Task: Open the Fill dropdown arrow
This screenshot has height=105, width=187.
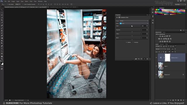Action: 175,52
